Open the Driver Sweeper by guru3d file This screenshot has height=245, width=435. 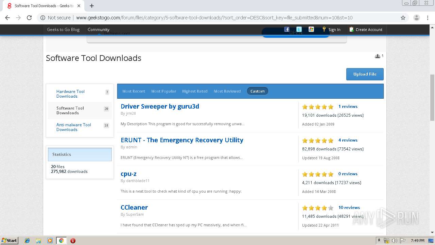point(160,106)
